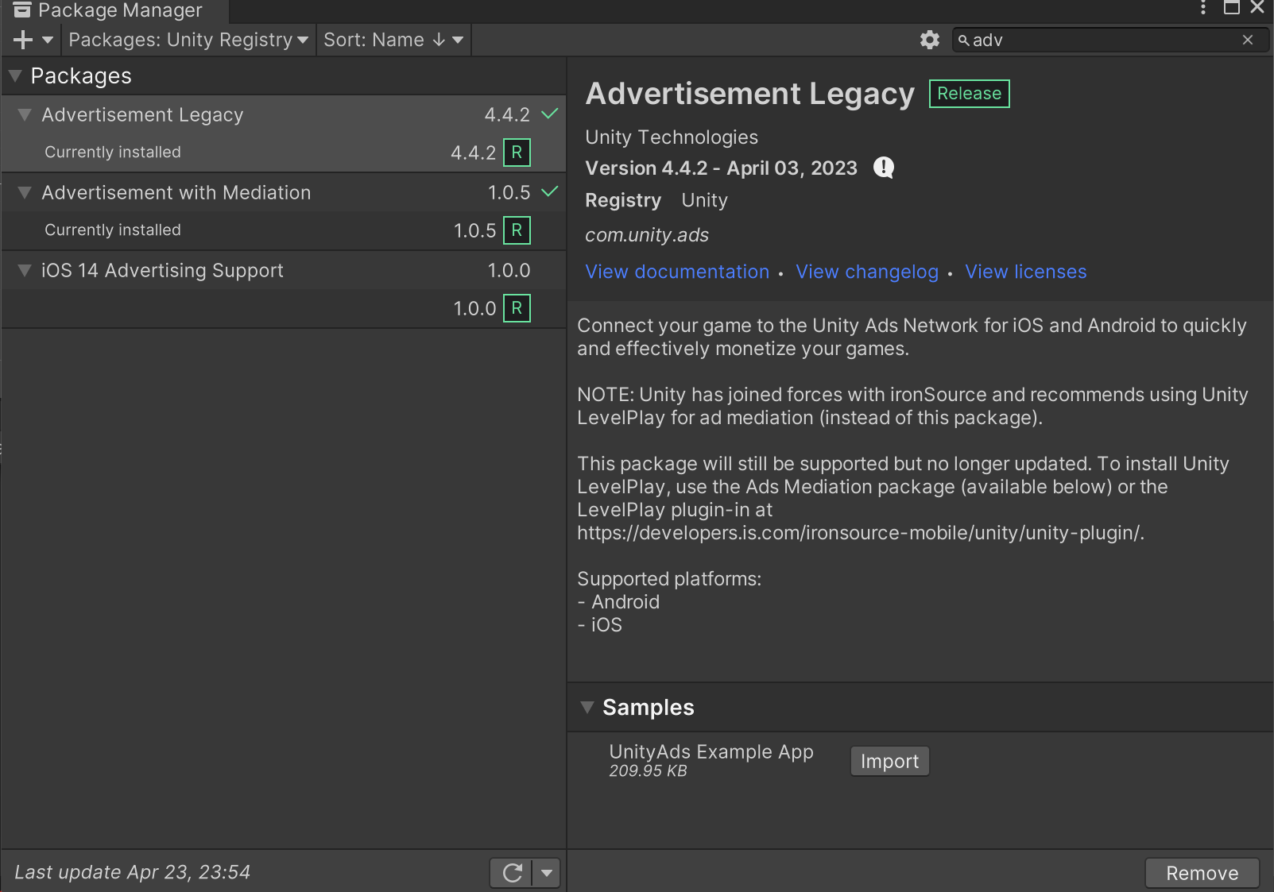Select the Advertisement Legacy package
Screen dimensions: 1274x892
(284, 115)
